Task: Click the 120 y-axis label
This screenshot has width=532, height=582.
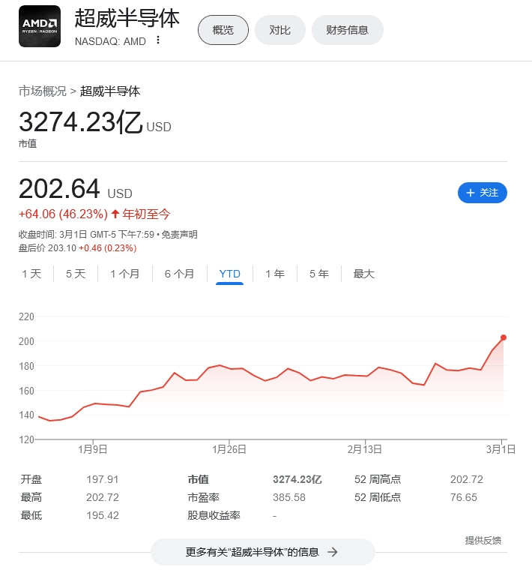Action: tap(26, 439)
